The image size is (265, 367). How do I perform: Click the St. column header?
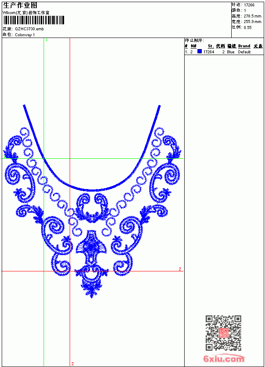click(x=211, y=46)
